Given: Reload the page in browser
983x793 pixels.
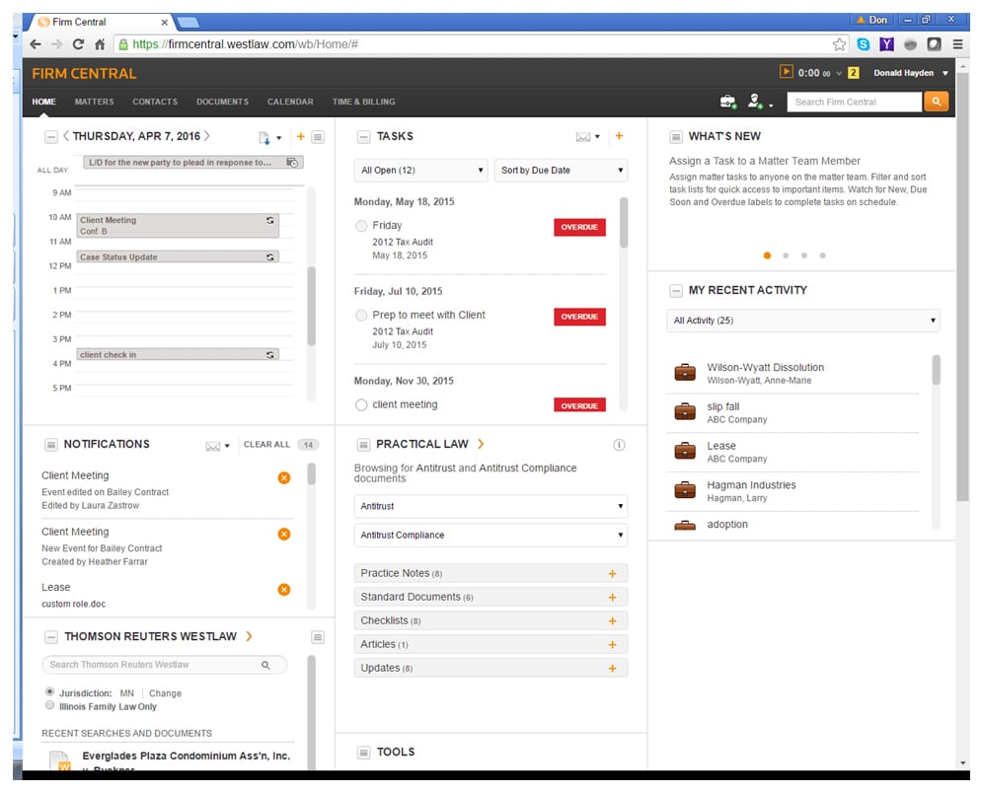Looking at the screenshot, I should 78,44.
